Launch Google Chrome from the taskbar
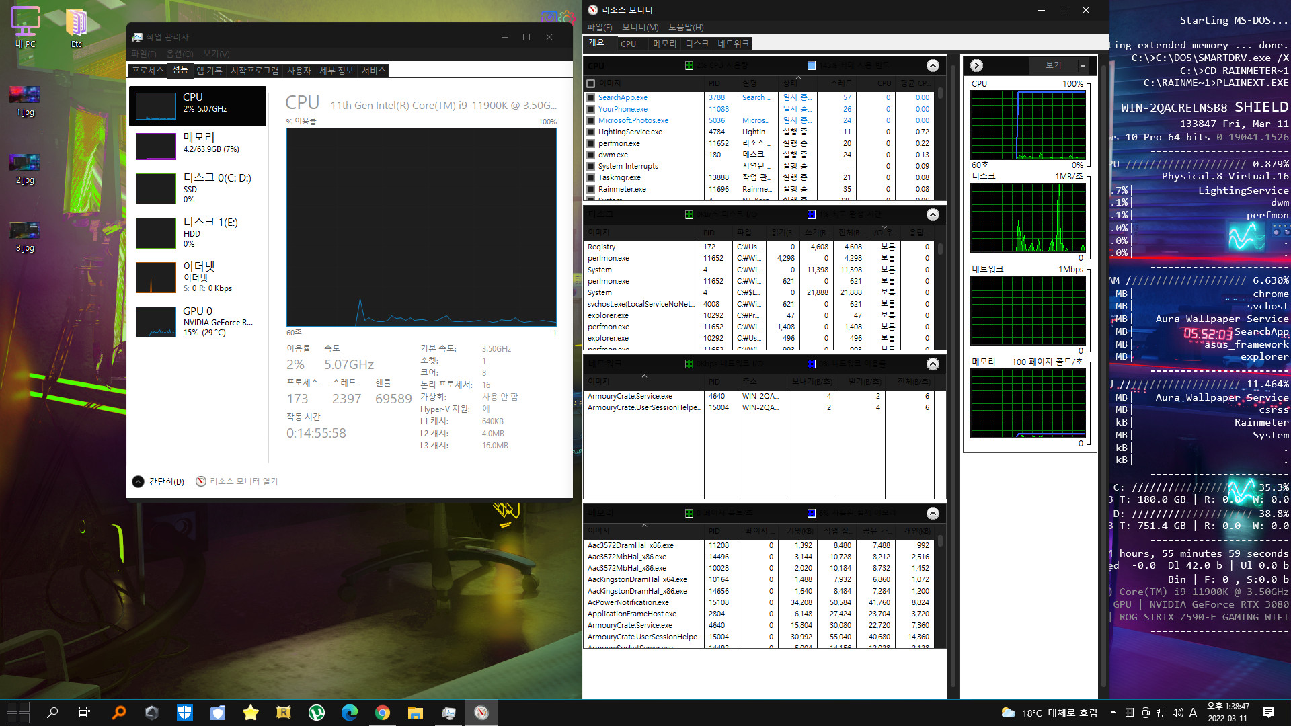1291x726 pixels. [x=383, y=713]
